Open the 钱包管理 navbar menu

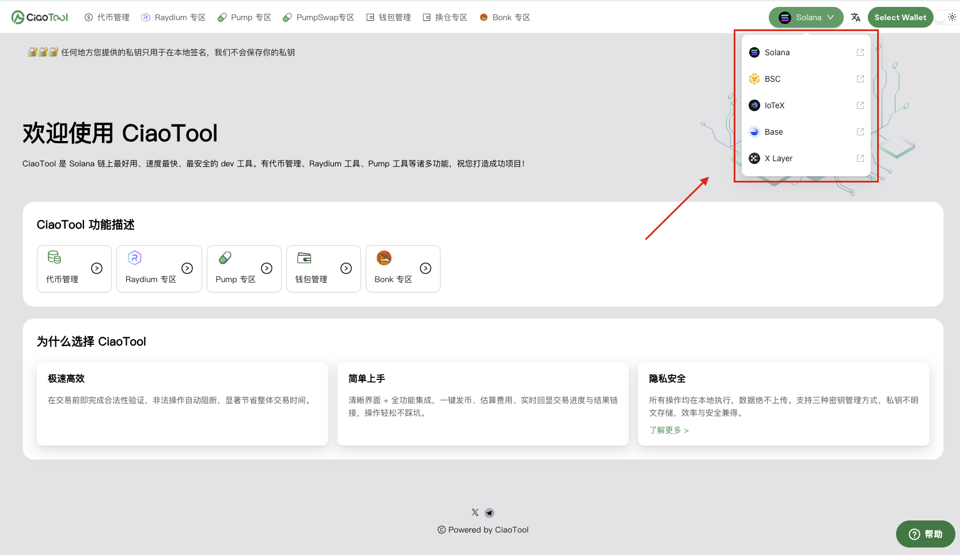[389, 17]
